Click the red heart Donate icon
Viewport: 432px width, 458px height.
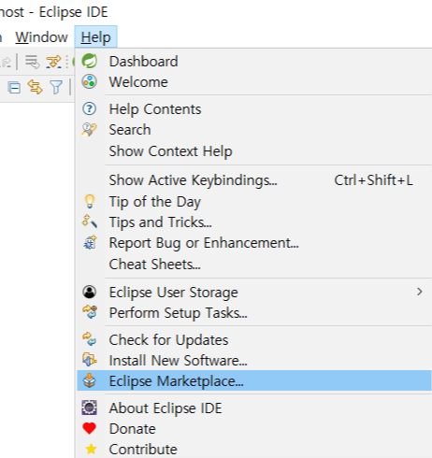click(90, 428)
